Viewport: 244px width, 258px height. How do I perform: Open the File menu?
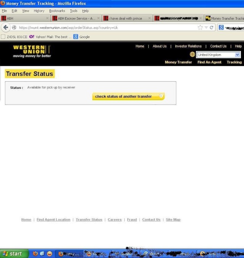pyautogui.click(x=4, y=11)
